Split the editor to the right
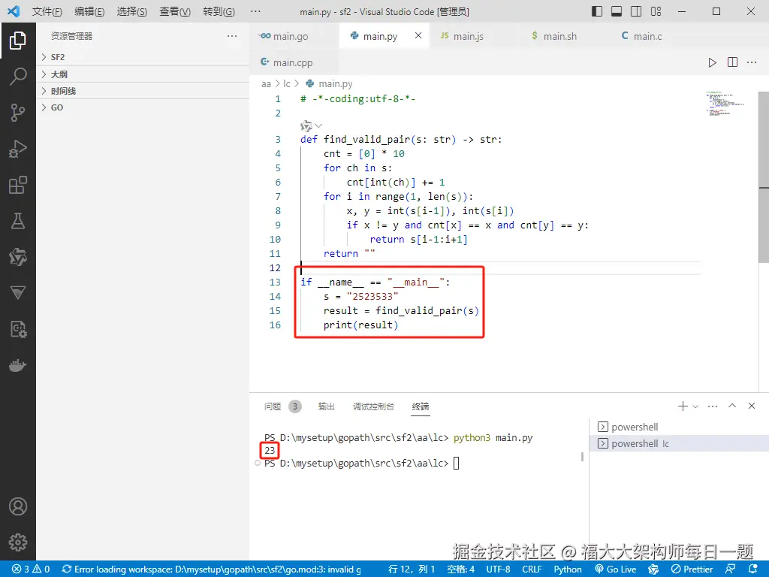Screen dimensions: 769x577 pyautogui.click(x=732, y=62)
